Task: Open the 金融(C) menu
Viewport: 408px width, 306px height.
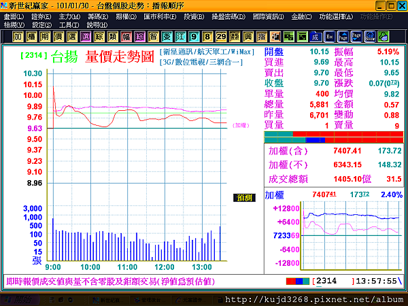Action: point(301,17)
